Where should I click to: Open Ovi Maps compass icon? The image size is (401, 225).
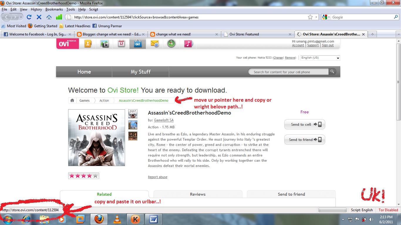[x=171, y=44]
